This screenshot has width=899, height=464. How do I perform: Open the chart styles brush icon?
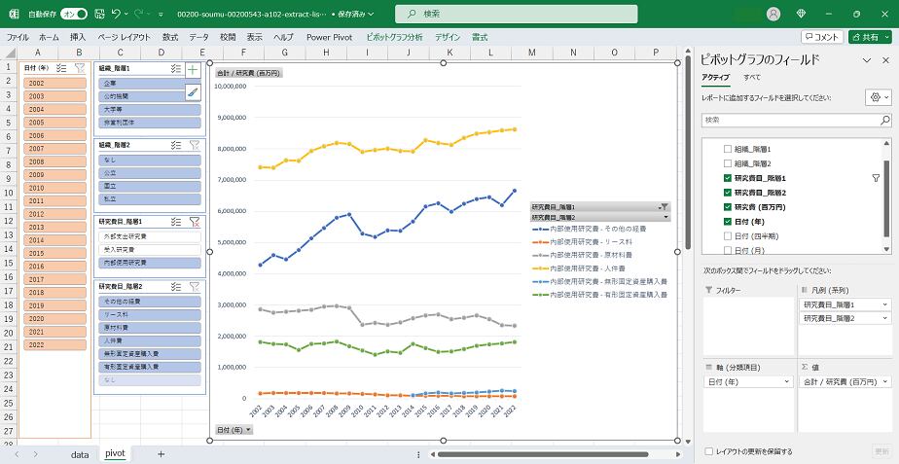[x=193, y=92]
